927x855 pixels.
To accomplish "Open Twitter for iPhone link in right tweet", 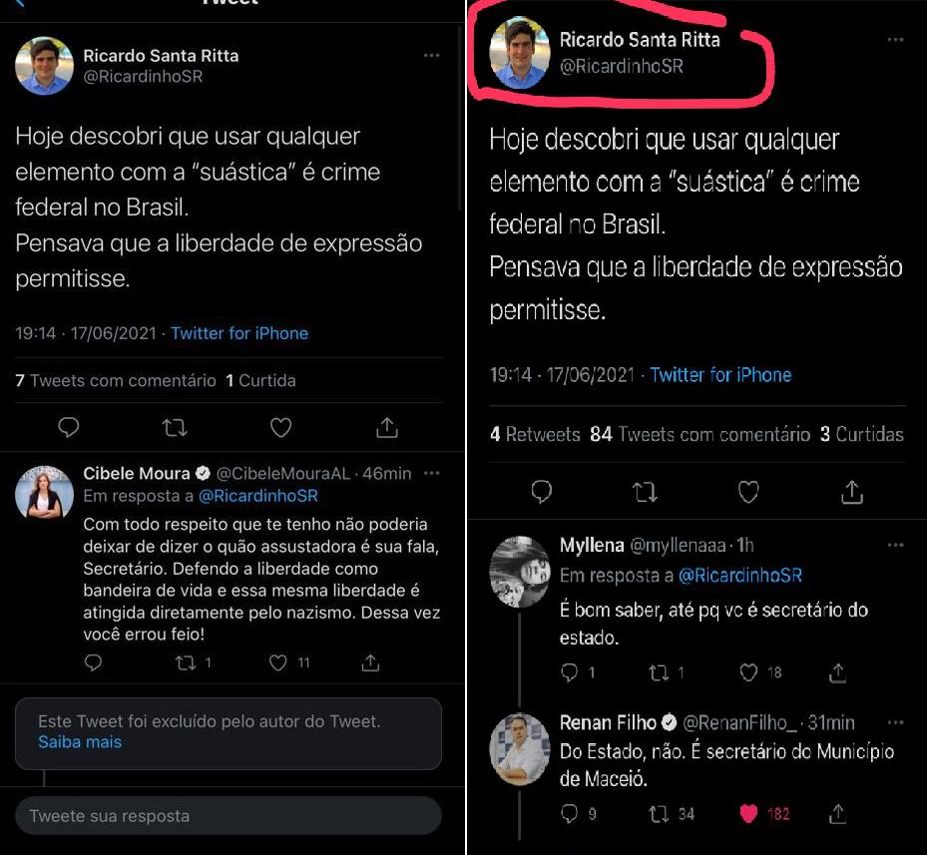I will (720, 375).
